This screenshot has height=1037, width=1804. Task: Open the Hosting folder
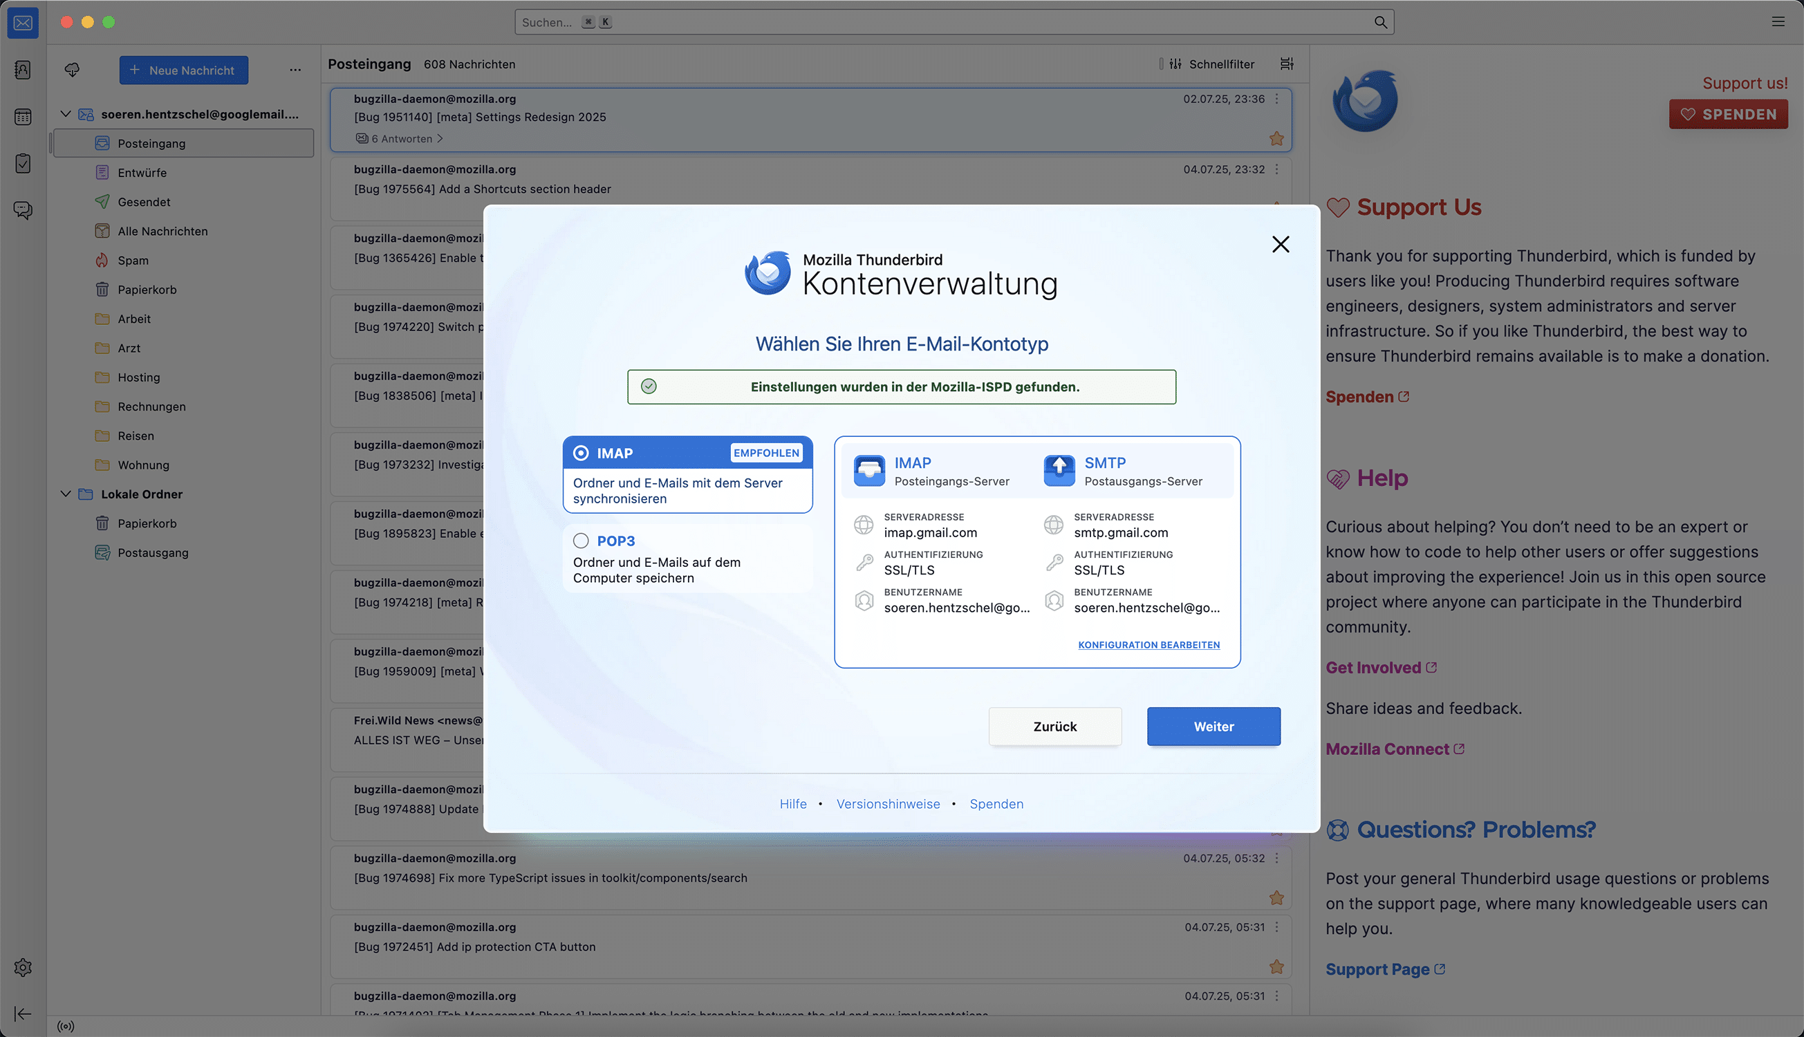tap(184, 377)
